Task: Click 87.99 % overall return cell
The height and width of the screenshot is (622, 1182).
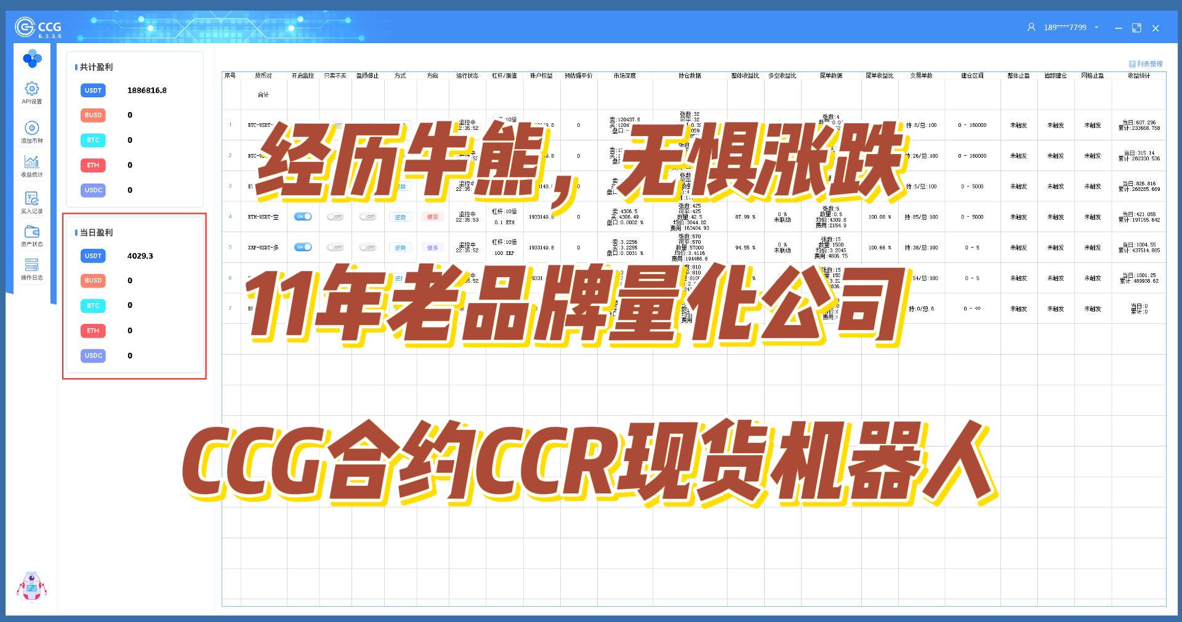Action: pyautogui.click(x=745, y=217)
